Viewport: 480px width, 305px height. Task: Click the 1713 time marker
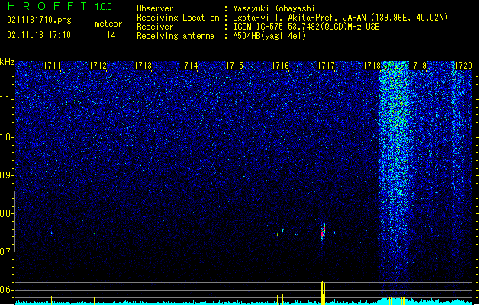pyautogui.click(x=143, y=66)
